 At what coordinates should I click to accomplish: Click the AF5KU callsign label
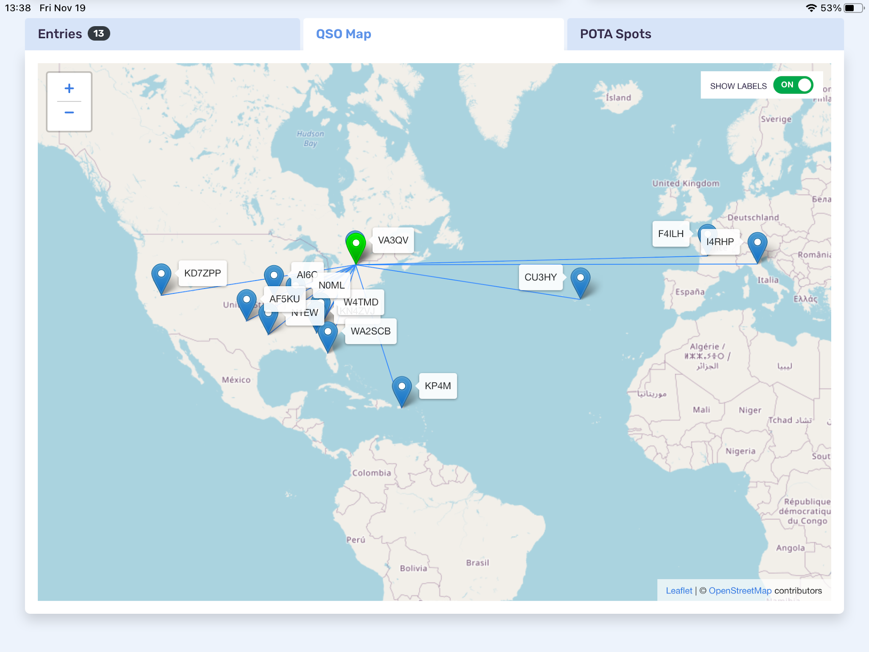284,299
